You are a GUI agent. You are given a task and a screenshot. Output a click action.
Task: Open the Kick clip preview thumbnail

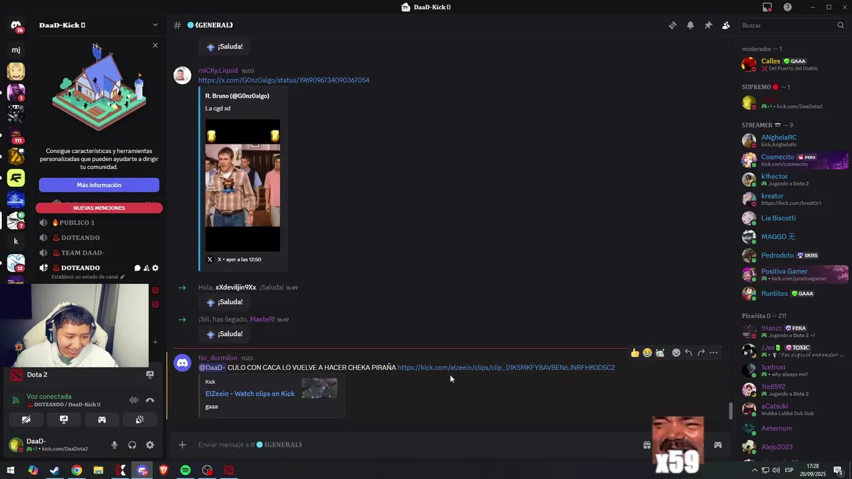tap(319, 388)
